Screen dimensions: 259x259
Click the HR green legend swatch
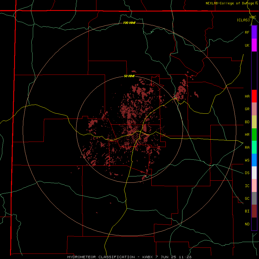254,134
